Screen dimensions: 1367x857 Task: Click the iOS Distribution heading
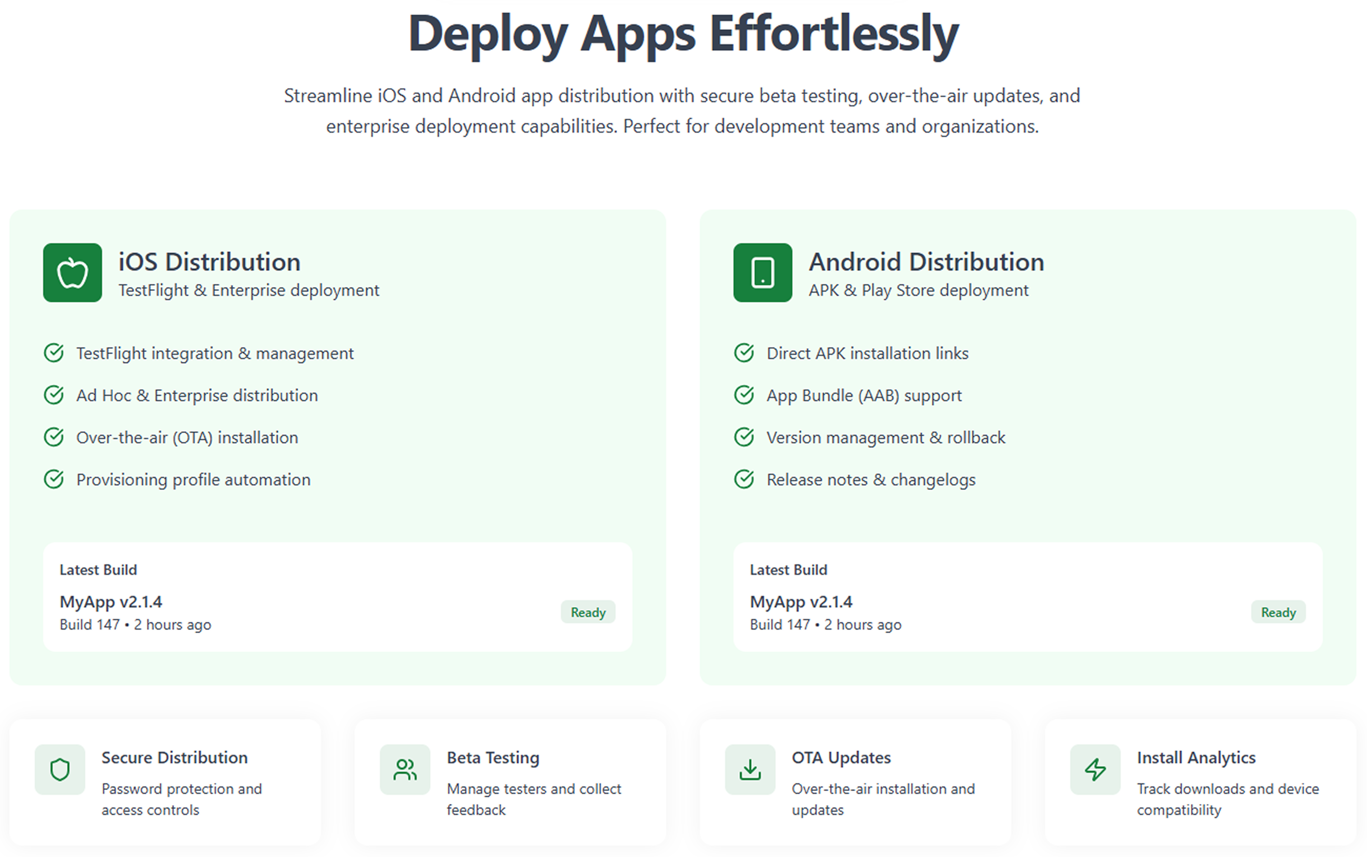[x=209, y=262]
